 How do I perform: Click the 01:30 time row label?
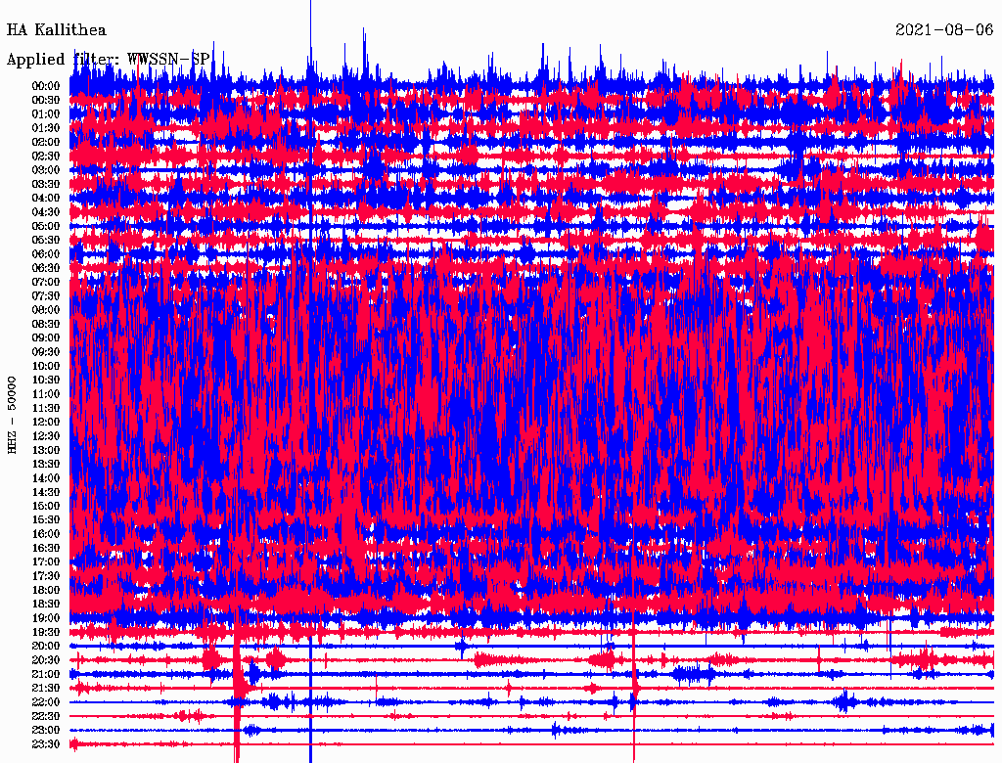pos(45,128)
